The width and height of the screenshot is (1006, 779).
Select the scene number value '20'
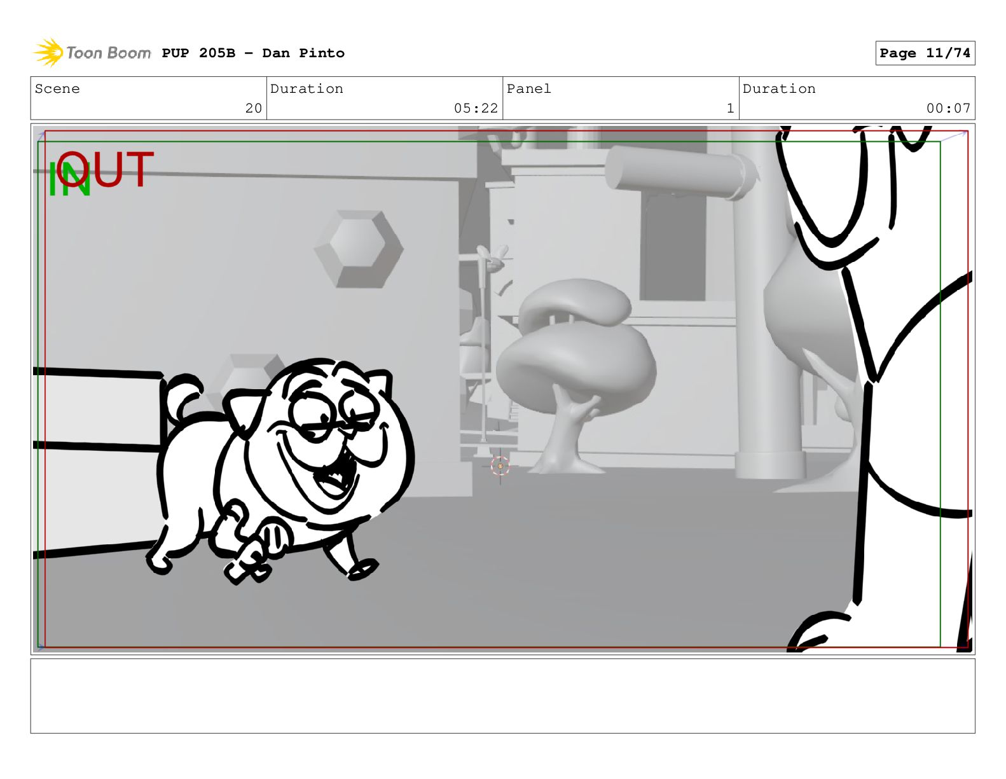click(x=254, y=108)
